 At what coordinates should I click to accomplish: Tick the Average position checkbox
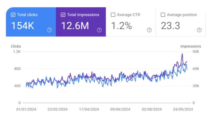(163, 15)
